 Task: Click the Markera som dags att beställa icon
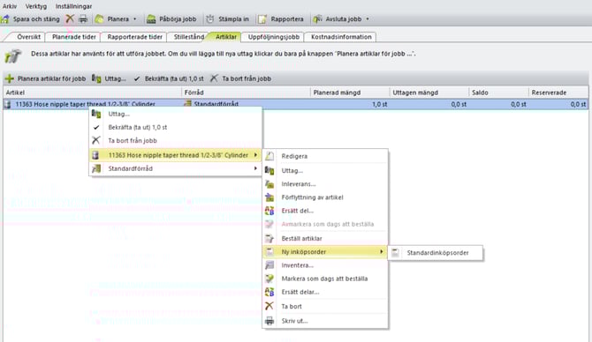(x=269, y=279)
